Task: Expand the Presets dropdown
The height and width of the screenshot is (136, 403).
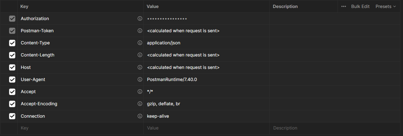Action: coord(386,7)
